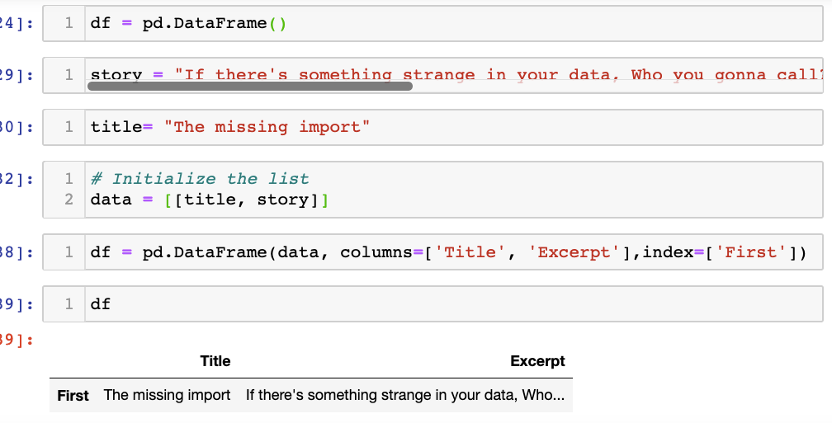
Task: Click the 'First' index string in code
Action: [x=749, y=252]
